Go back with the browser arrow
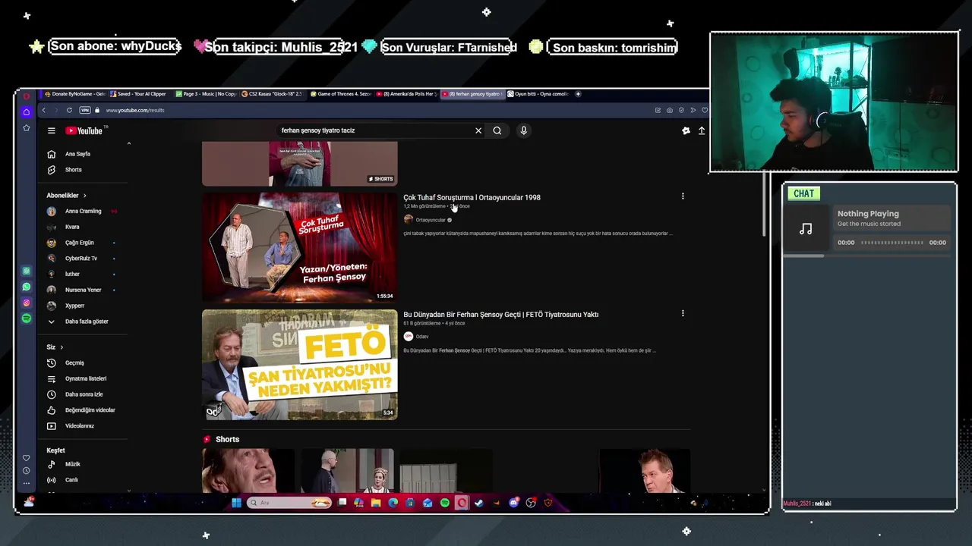Viewport: 972px width, 546px height. [43, 110]
